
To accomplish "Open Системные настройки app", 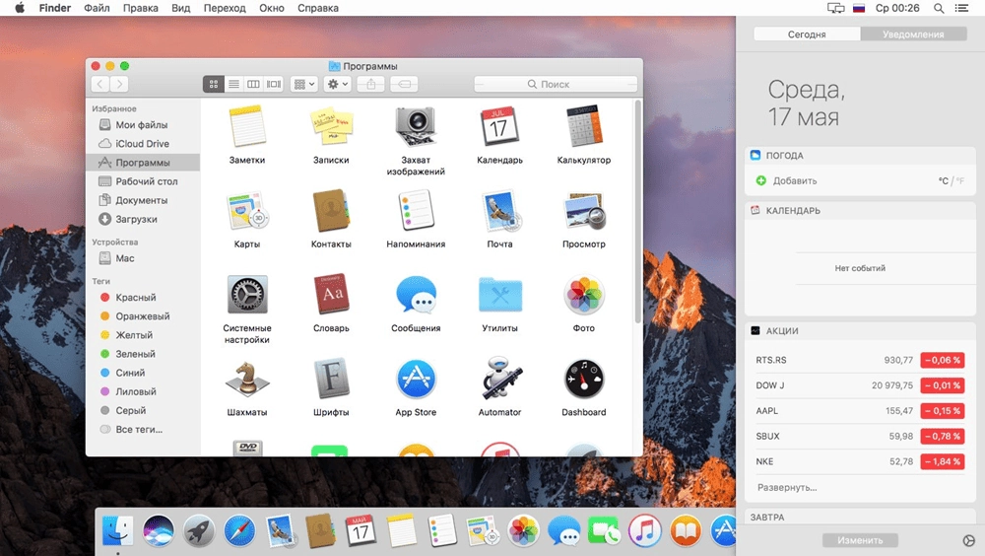I will click(x=247, y=295).
